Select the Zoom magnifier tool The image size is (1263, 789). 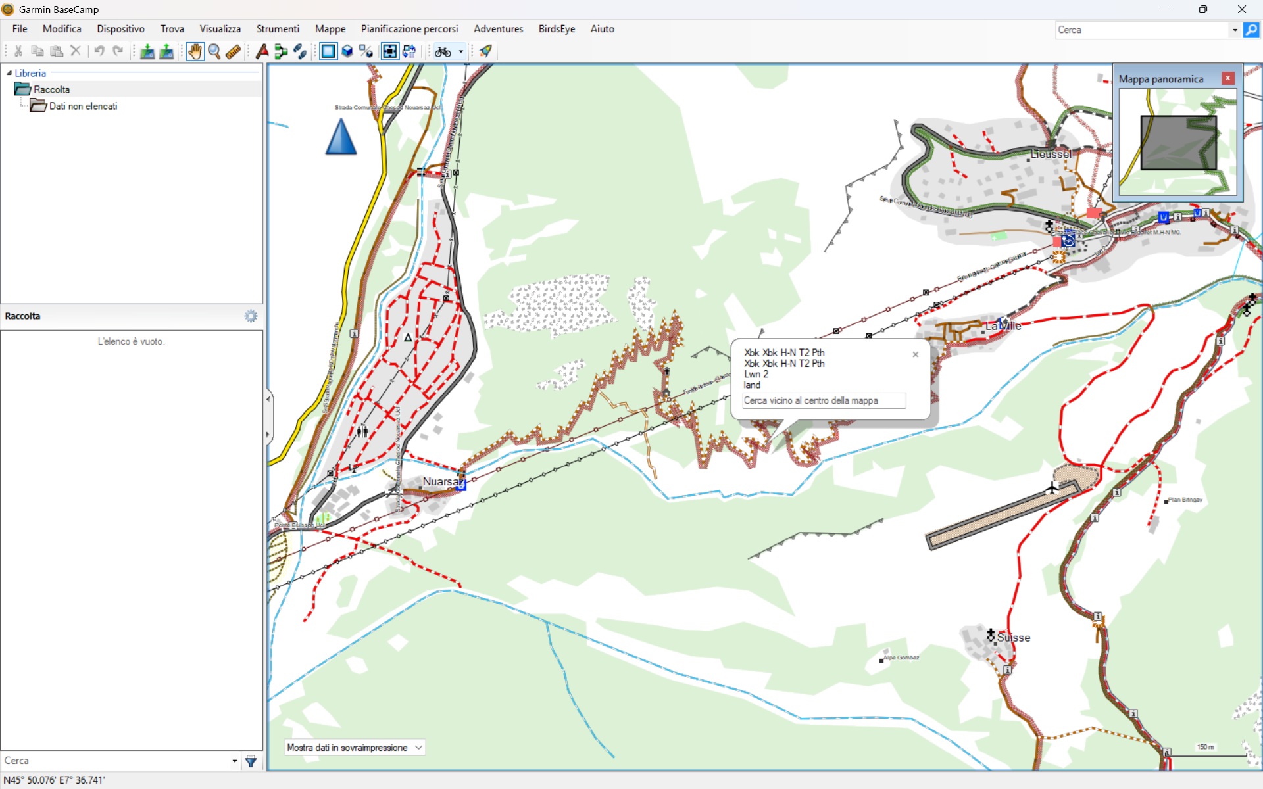(214, 51)
